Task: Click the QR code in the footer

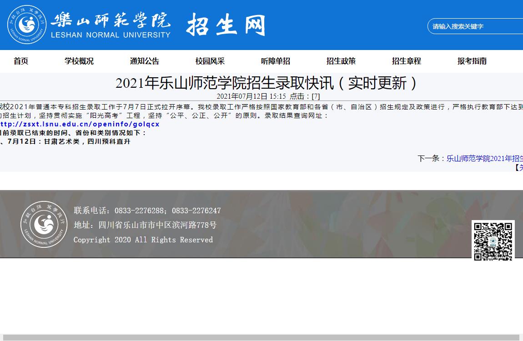Action: [x=493, y=241]
